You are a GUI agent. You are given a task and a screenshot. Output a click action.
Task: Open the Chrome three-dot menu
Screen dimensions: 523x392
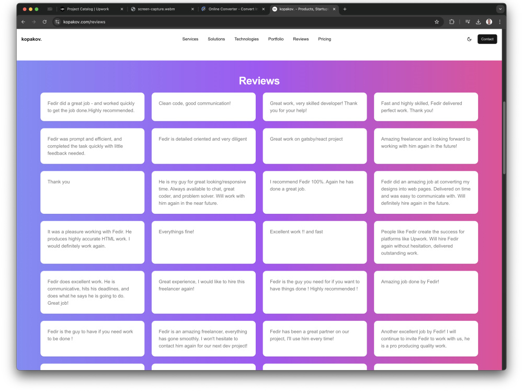499,22
